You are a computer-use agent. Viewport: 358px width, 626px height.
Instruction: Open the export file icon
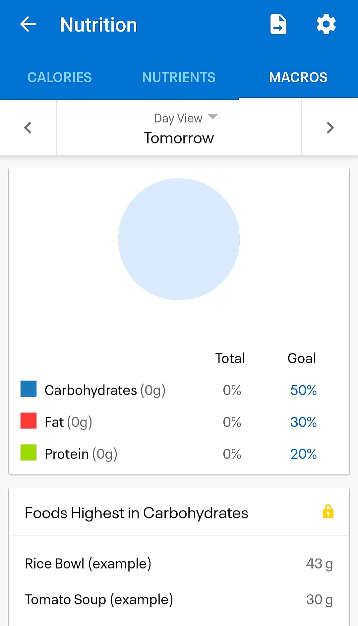278,24
